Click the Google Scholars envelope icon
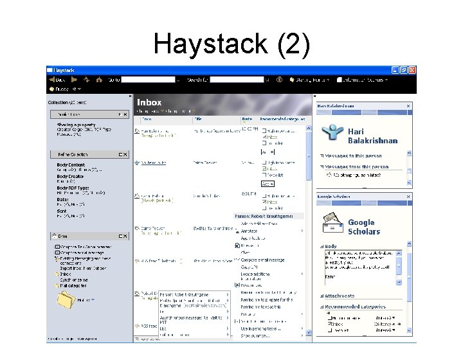Viewport: 463px width, 347px height. 333,224
